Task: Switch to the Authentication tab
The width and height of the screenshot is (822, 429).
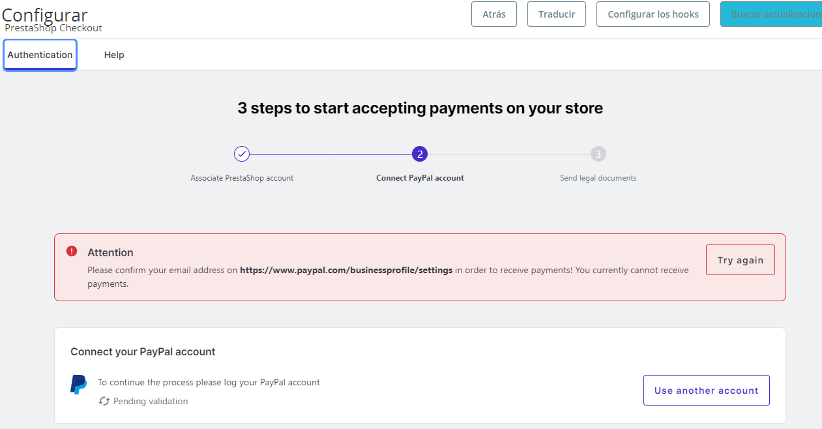Action: pos(40,55)
